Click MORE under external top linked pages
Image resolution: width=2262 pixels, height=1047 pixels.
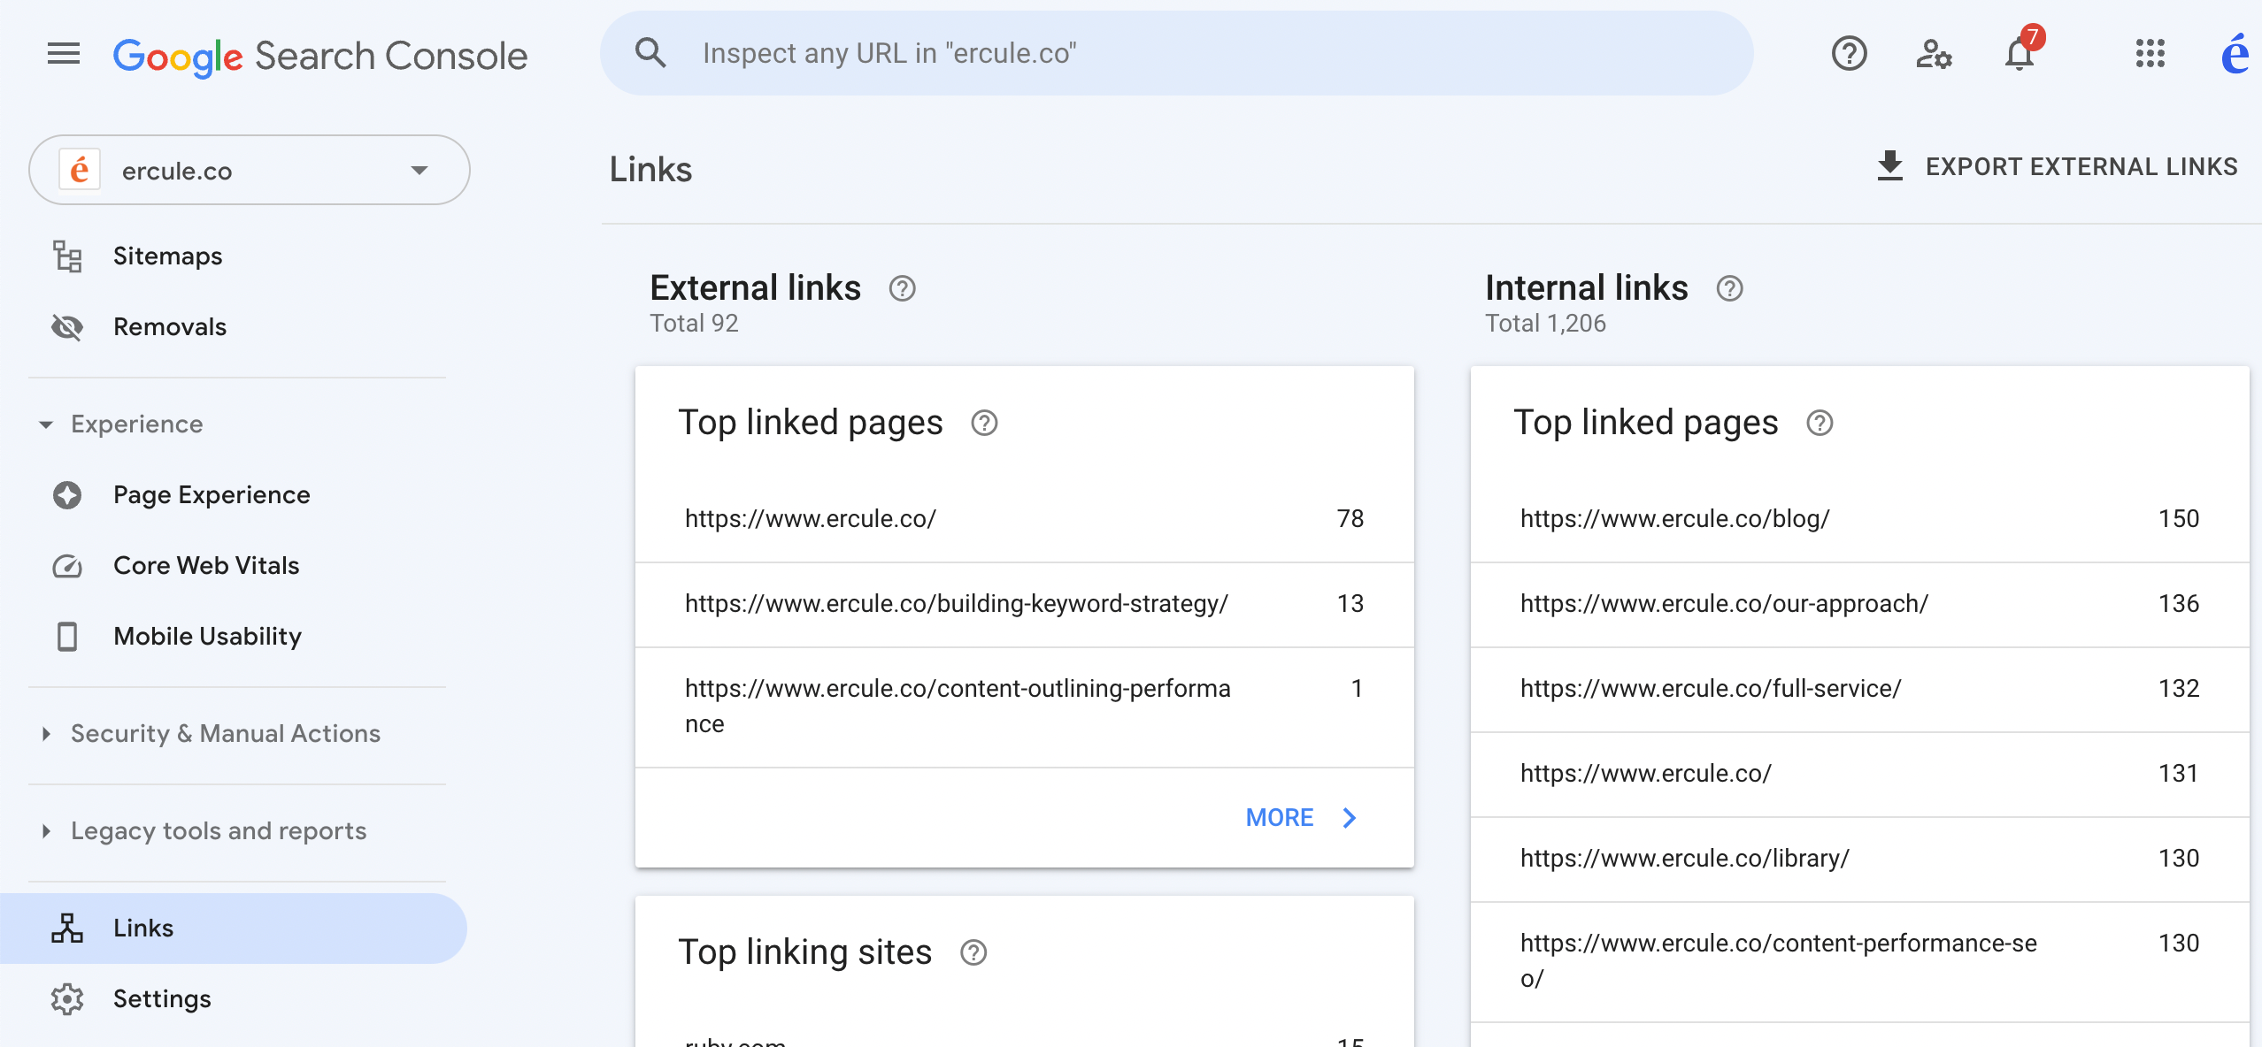tap(1301, 818)
